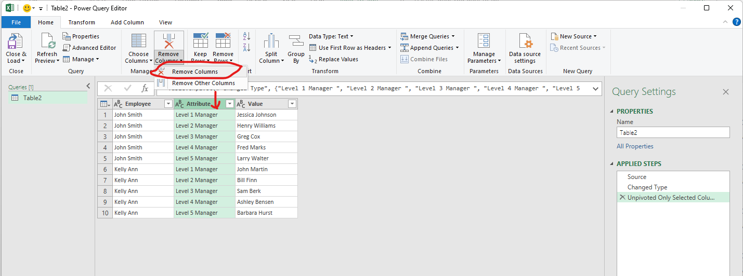Click the Jessica Johnson cell

(266, 115)
